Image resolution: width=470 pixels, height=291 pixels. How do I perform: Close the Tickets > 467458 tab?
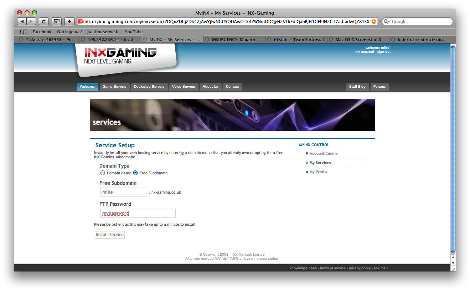(21, 40)
